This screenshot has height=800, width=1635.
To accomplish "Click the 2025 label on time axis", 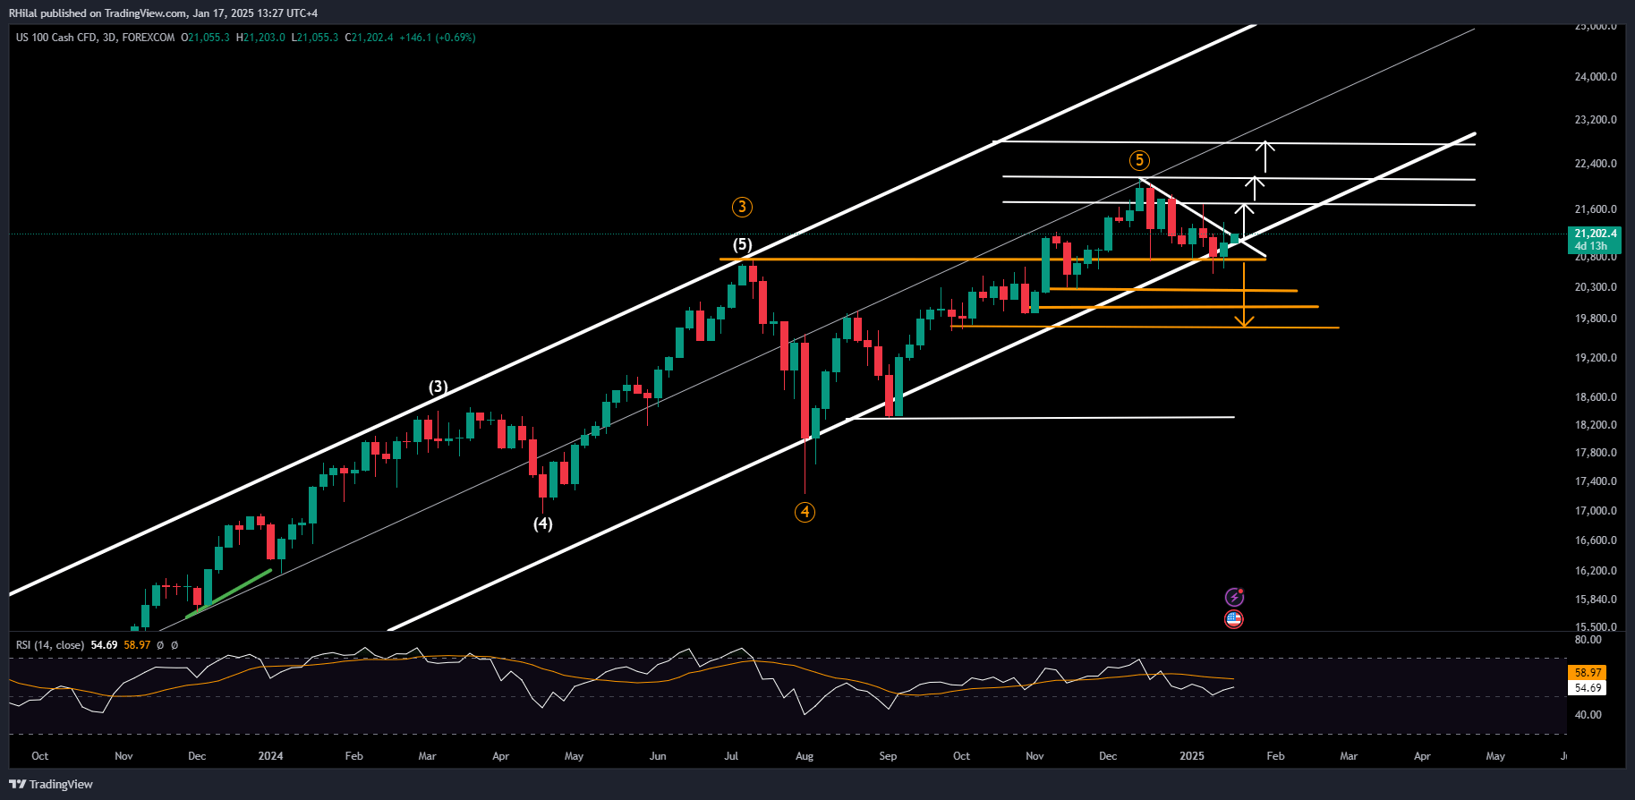I will (1192, 756).
